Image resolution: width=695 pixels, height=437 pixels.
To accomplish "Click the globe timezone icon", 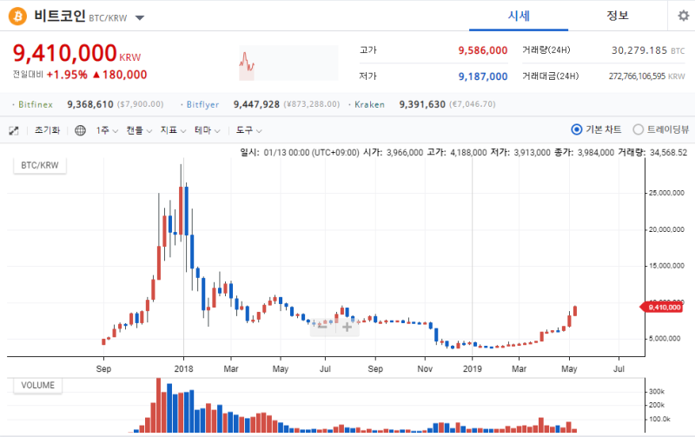I will 80,130.
